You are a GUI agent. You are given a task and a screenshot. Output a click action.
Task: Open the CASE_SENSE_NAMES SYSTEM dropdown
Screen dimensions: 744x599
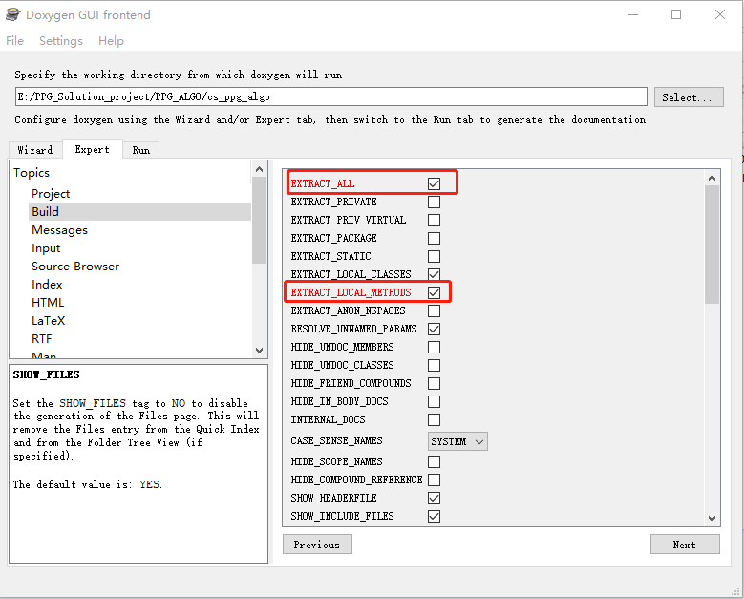point(457,441)
